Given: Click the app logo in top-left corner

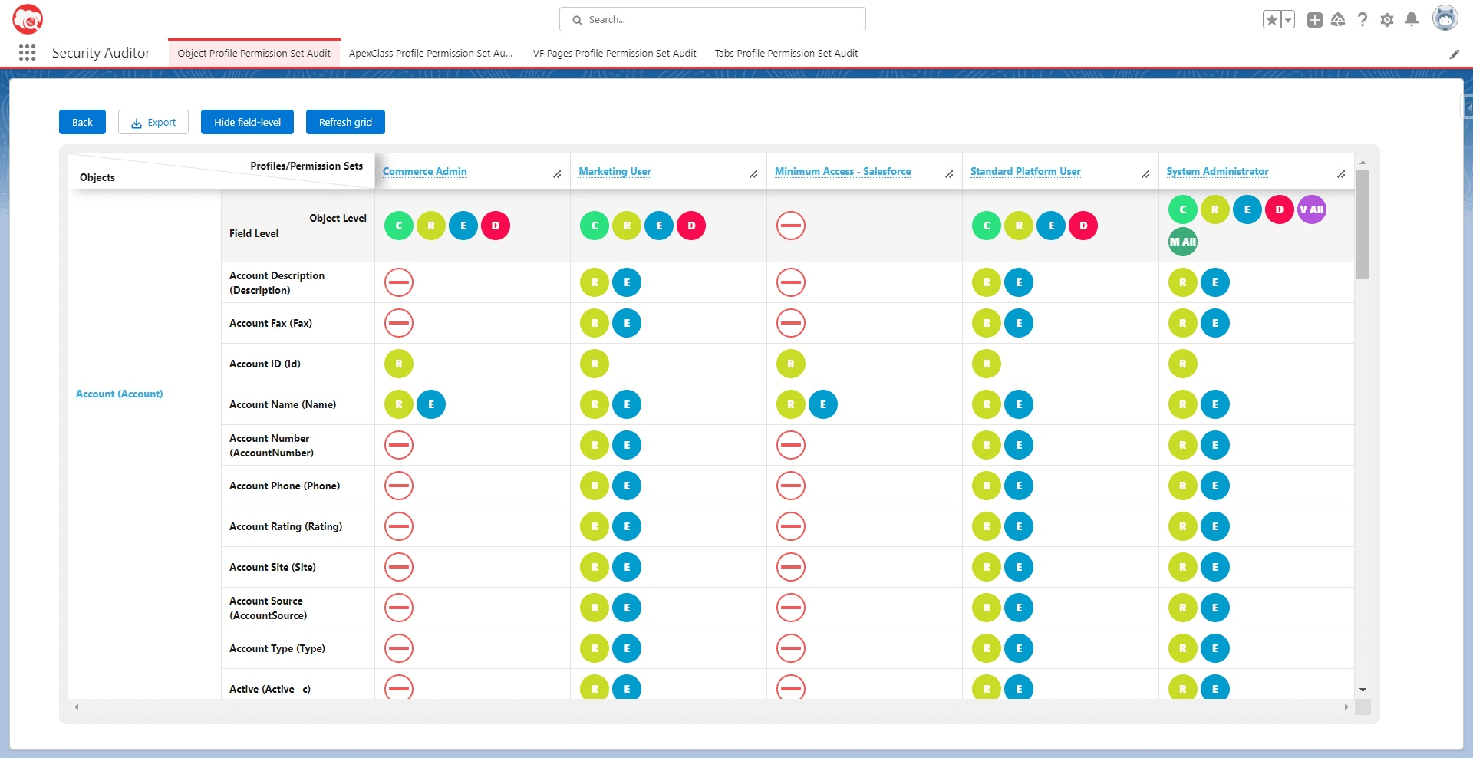Looking at the screenshot, I should (x=28, y=19).
